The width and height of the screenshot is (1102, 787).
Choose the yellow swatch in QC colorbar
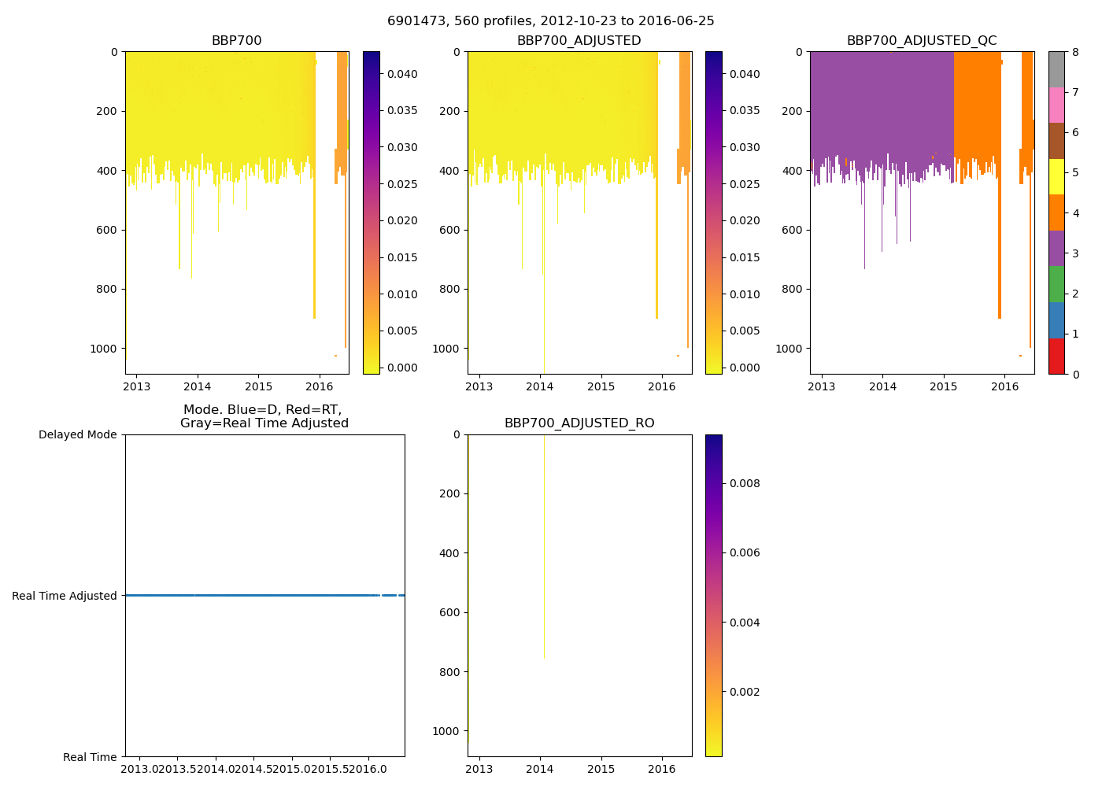point(1056,177)
